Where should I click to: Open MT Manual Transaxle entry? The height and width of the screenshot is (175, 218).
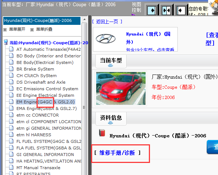(x=38, y=168)
